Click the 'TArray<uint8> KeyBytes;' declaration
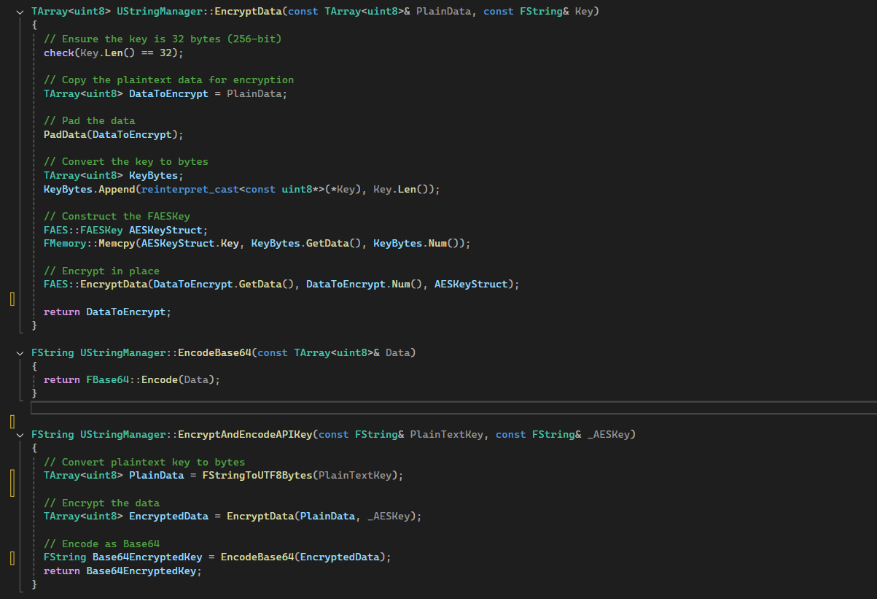This screenshot has width=877, height=599. coord(114,175)
